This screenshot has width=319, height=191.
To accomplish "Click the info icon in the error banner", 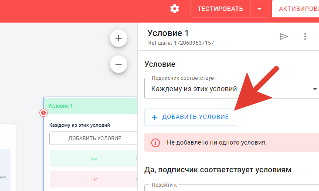I will click(x=156, y=142).
